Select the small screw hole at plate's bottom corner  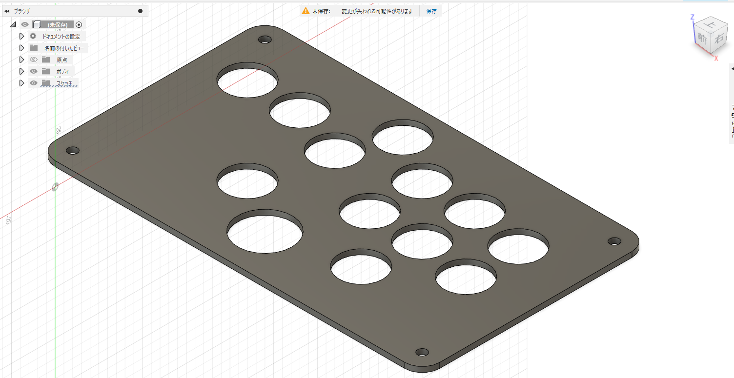click(422, 352)
